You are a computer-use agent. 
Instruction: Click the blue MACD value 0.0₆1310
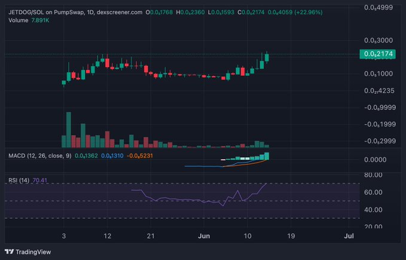[x=112, y=156]
